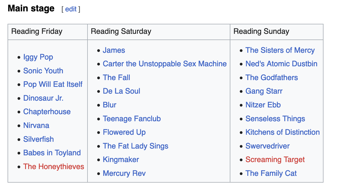Click the red link The Honeythieves
Screen dimensions: 337x191
pyautogui.click(x=54, y=167)
